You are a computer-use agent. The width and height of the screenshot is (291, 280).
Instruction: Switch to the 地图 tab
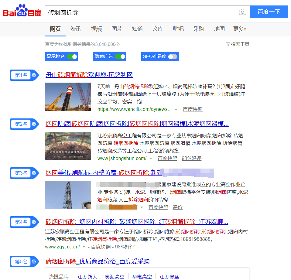[x=219, y=29]
